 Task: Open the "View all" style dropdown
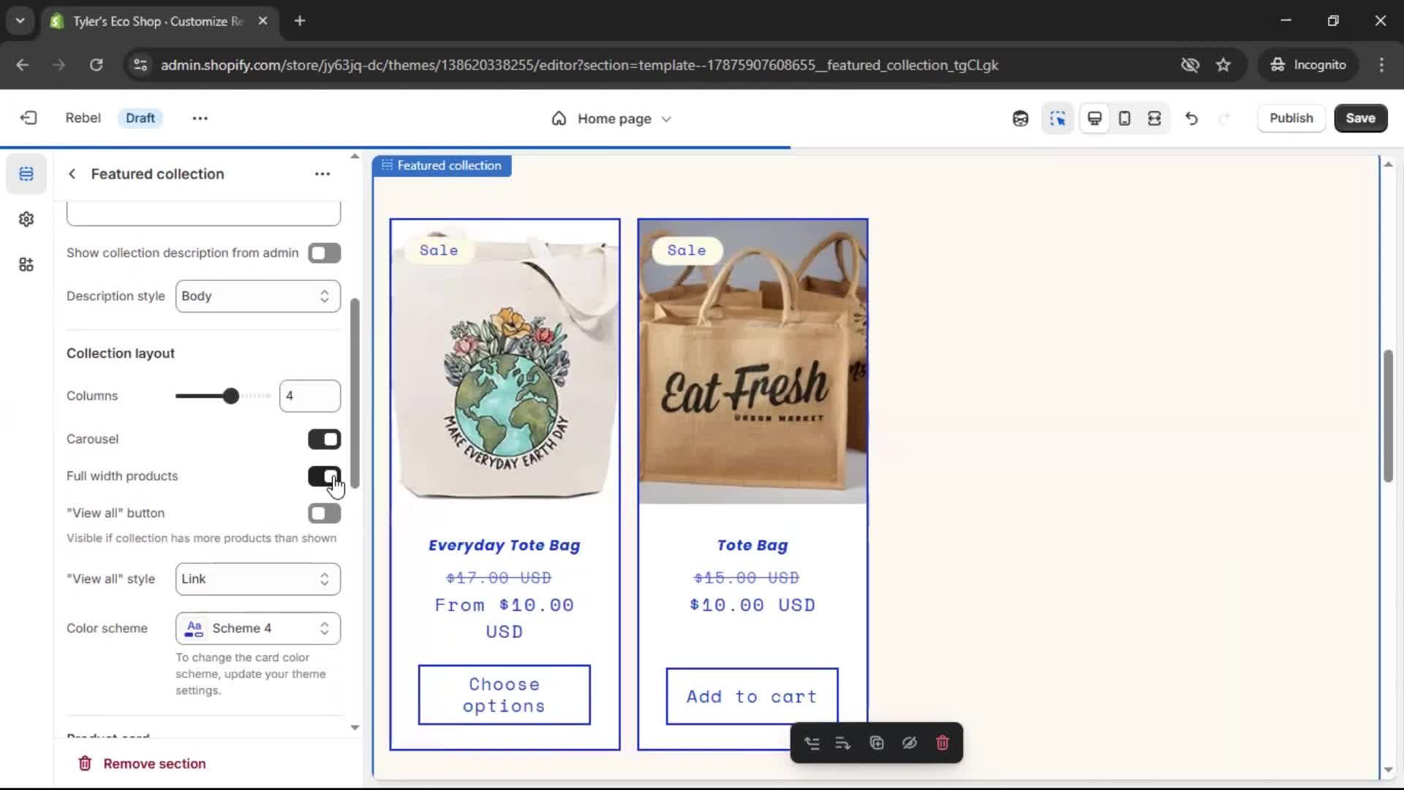[x=257, y=579]
